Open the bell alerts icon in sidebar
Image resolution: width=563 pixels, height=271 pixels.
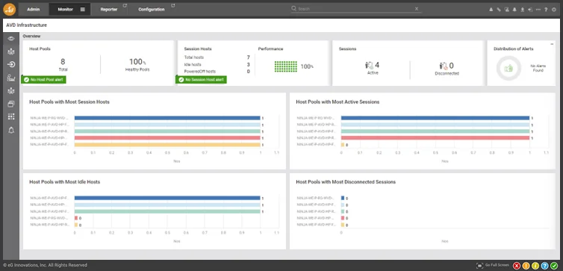[x=11, y=130]
